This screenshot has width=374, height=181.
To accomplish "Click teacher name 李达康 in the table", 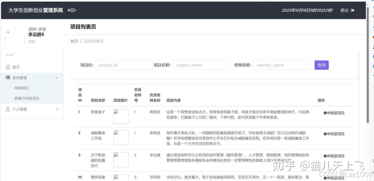I will coord(155,155).
